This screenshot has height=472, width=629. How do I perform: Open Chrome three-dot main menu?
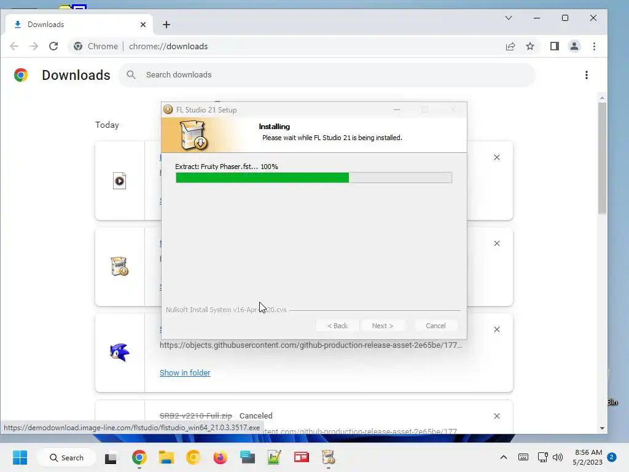point(594,46)
